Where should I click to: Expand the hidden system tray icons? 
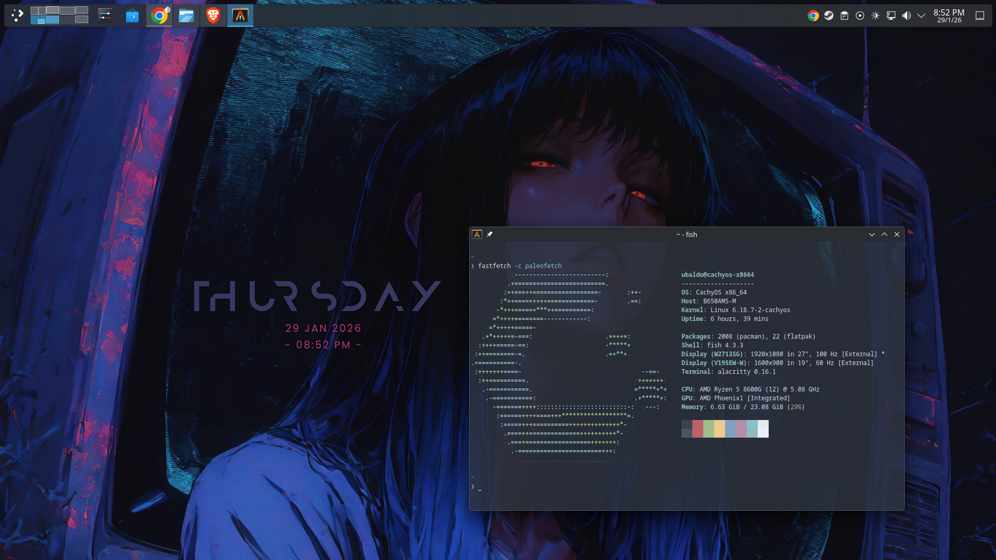(x=921, y=16)
